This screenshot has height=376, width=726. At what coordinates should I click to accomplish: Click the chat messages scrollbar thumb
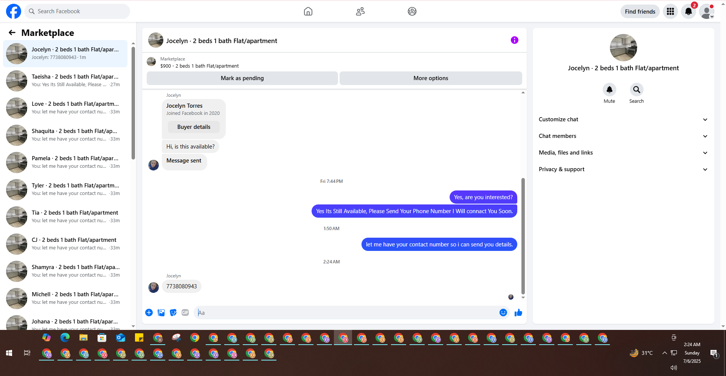coord(523,236)
